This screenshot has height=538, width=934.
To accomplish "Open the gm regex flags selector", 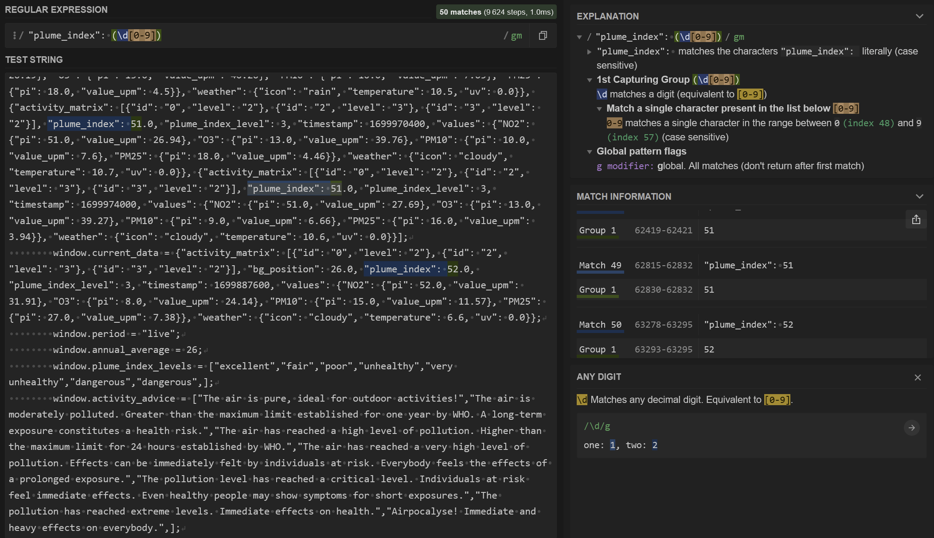I will (516, 35).
